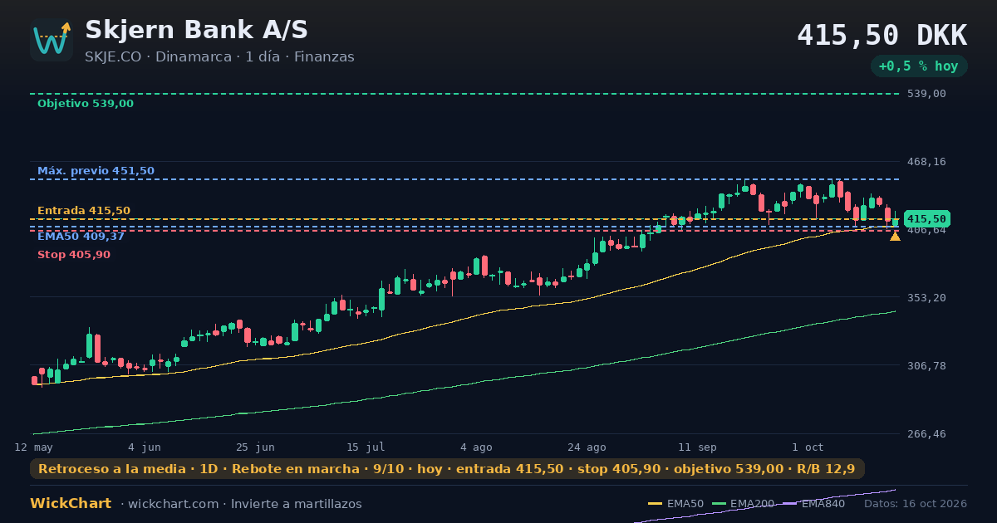Click the header price 415,50 DKK
This screenshot has width=997, height=523.
[x=882, y=36]
